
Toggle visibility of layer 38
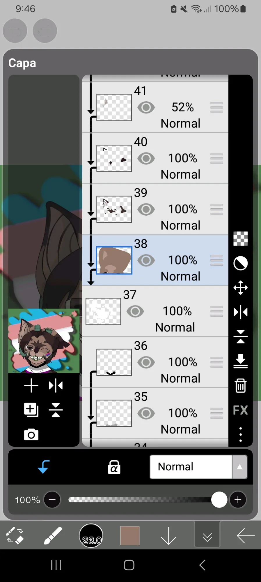(x=146, y=260)
